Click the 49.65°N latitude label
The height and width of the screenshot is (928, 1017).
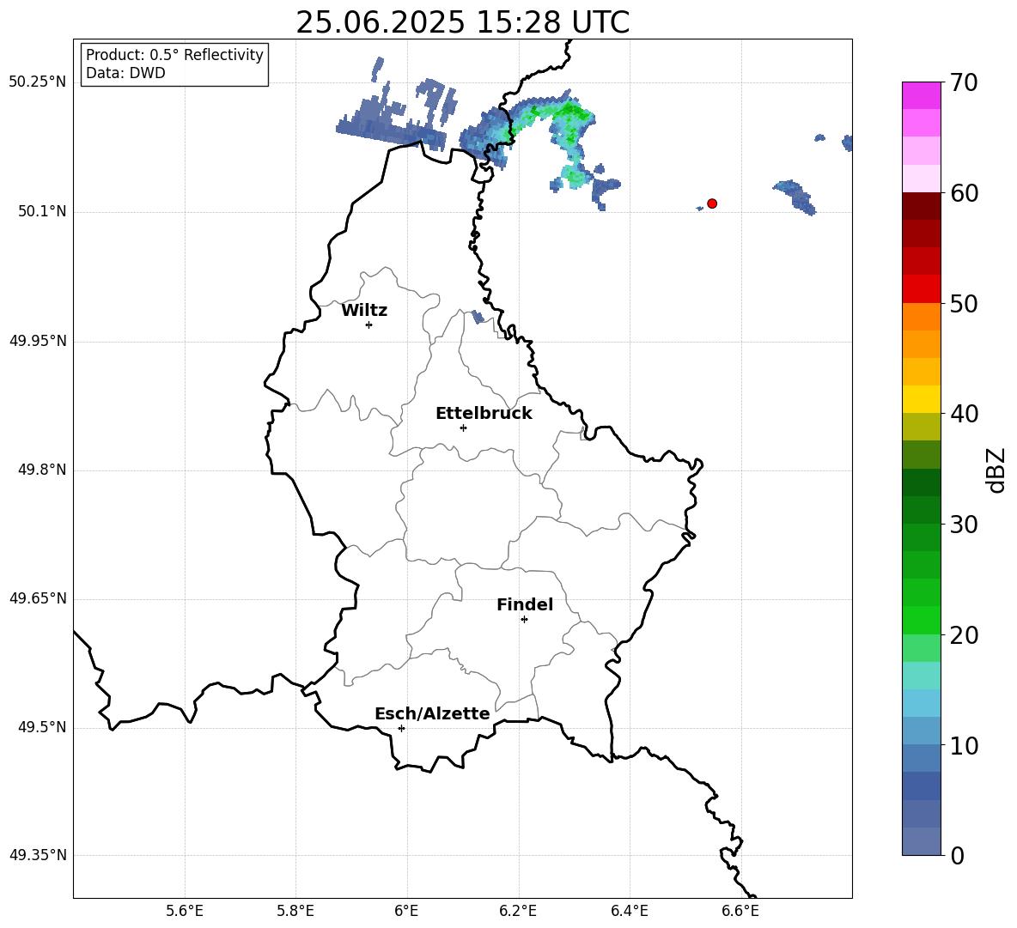37,598
